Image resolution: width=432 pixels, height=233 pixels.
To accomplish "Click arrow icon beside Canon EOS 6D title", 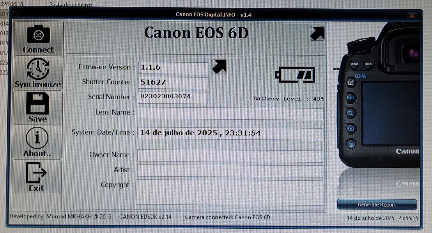I will (317, 33).
